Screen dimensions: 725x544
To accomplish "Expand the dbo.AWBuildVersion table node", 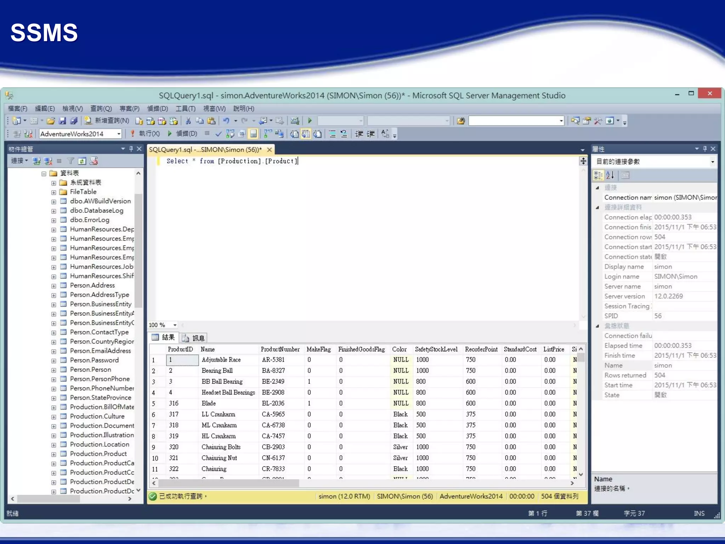I will tap(53, 202).
